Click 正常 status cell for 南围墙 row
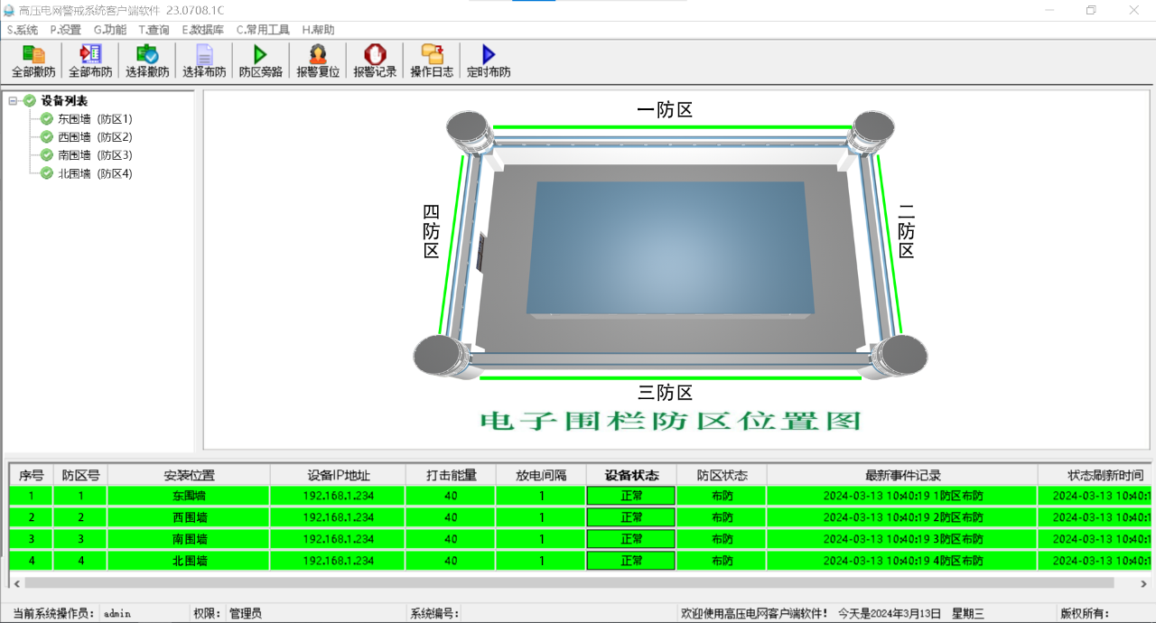 (x=631, y=539)
